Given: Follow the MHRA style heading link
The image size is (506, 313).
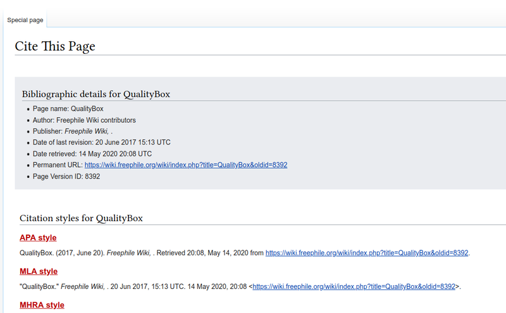Looking at the screenshot, I should coord(42,305).
